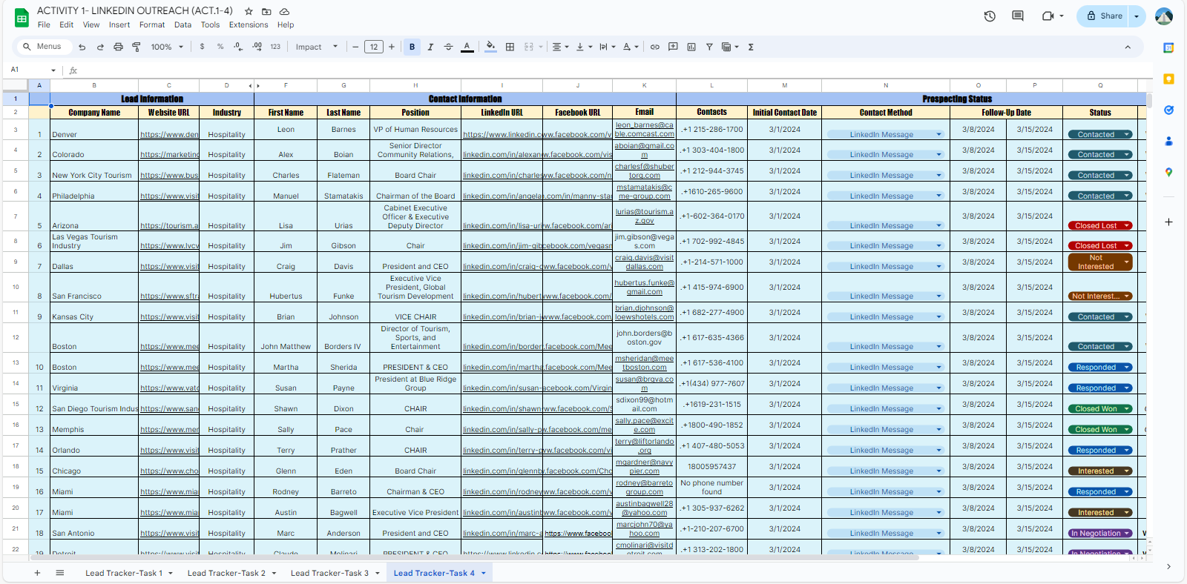Screen dimensions: 1187x584
Task: Open version history clock icon
Action: pyautogui.click(x=990, y=16)
